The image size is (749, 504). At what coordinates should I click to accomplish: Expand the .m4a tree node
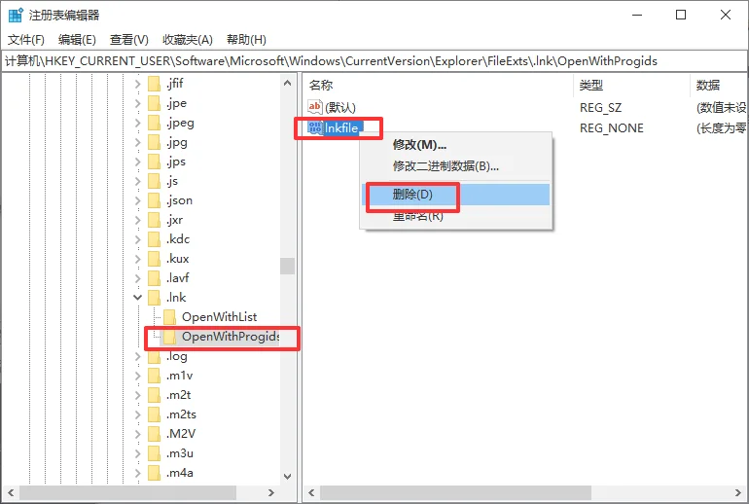[x=137, y=473]
